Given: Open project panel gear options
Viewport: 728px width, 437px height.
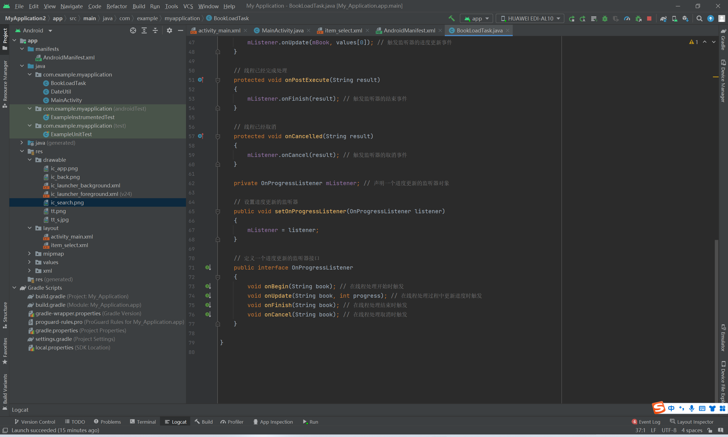Looking at the screenshot, I should (169, 31).
